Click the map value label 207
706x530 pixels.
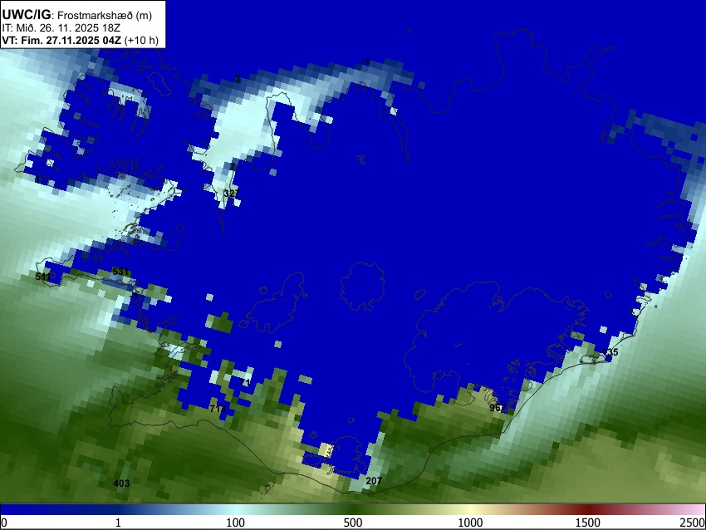point(374,481)
